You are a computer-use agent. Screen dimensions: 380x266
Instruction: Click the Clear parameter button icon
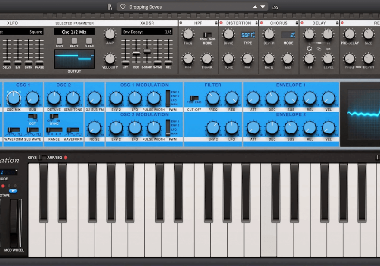pyautogui.click(x=89, y=41)
